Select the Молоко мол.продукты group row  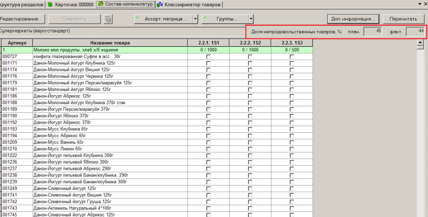point(157,50)
